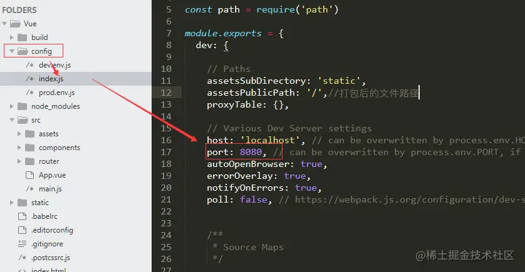Image resolution: width=525 pixels, height=272 pixels.
Task: Click the Vue folder icon
Action: click(x=15, y=24)
